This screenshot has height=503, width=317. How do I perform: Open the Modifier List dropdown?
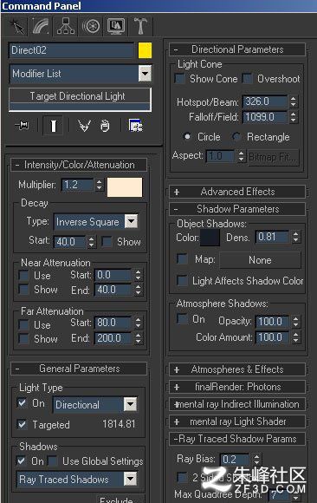coord(145,74)
